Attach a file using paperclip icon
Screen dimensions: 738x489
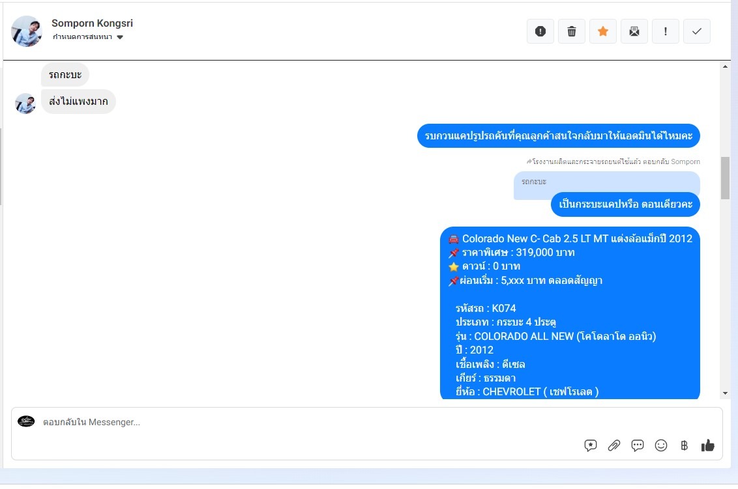[x=613, y=445]
